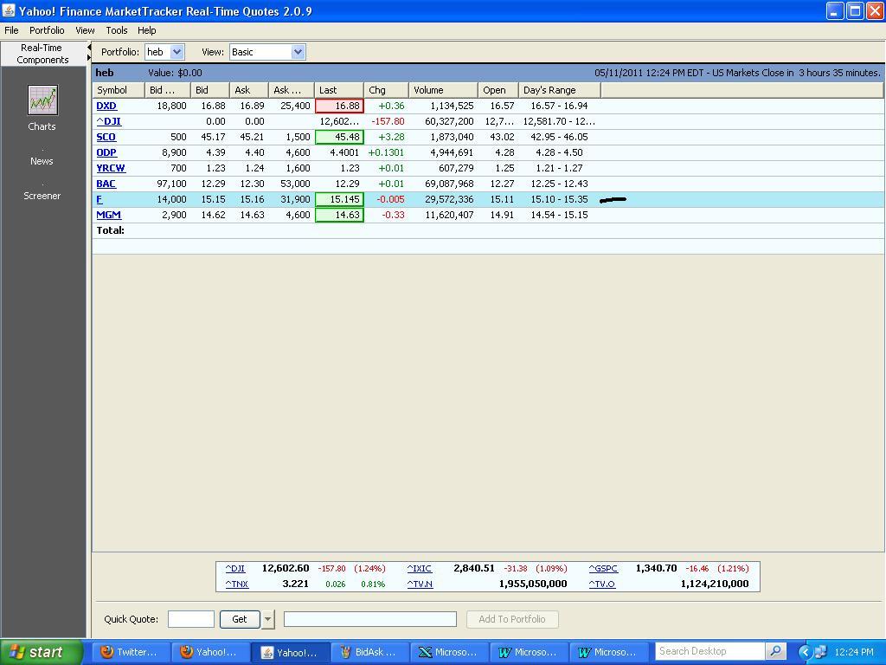The image size is (886, 665).
Task: Open the ^DJI symbol link in table
Action: pyautogui.click(x=108, y=121)
